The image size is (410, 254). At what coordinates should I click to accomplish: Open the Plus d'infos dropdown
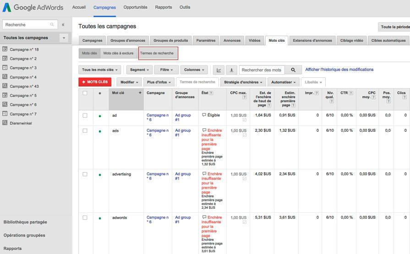(x=159, y=82)
